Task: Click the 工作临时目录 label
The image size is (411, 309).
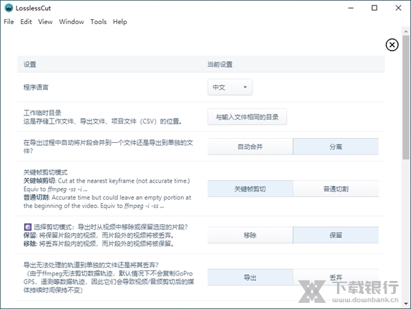Action: point(42,113)
